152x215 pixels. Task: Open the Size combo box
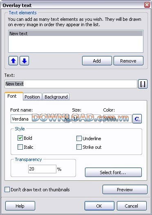point(86,119)
